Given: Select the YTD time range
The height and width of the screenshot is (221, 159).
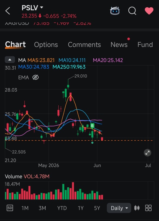Looking at the screenshot, I should point(62,208).
